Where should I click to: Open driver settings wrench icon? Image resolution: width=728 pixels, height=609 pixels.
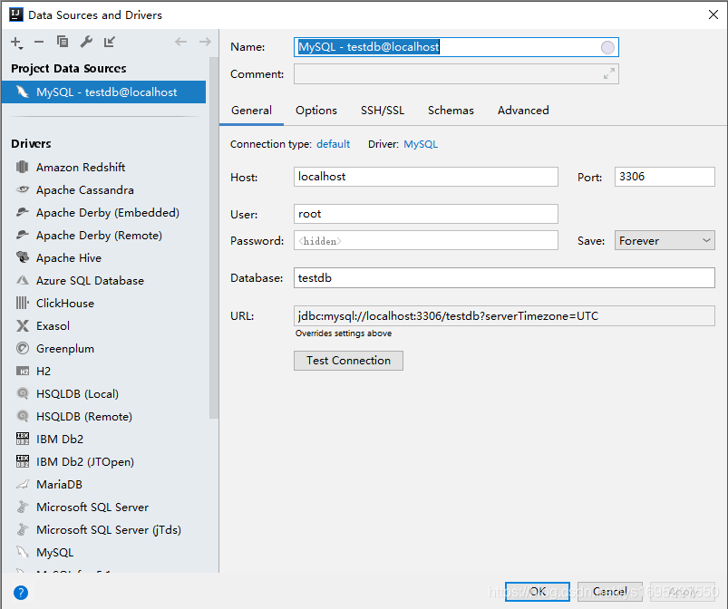86,42
